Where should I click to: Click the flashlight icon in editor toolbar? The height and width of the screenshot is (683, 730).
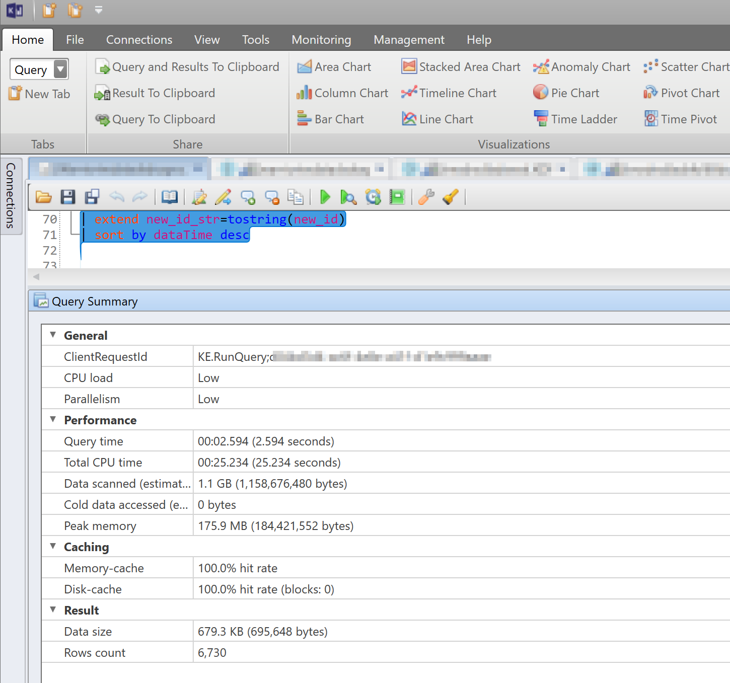coord(451,197)
